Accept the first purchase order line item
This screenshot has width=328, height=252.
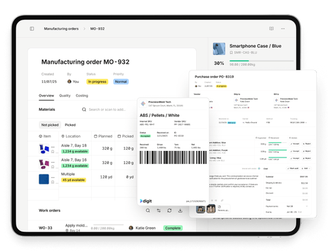click(x=295, y=144)
